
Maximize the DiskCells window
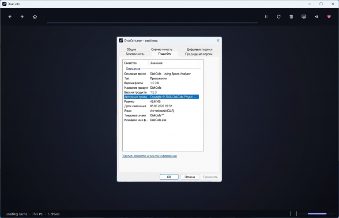(321, 4)
